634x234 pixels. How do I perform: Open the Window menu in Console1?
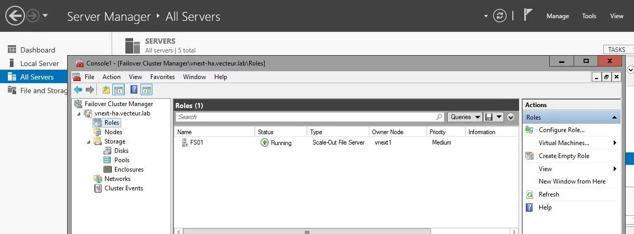(x=195, y=77)
